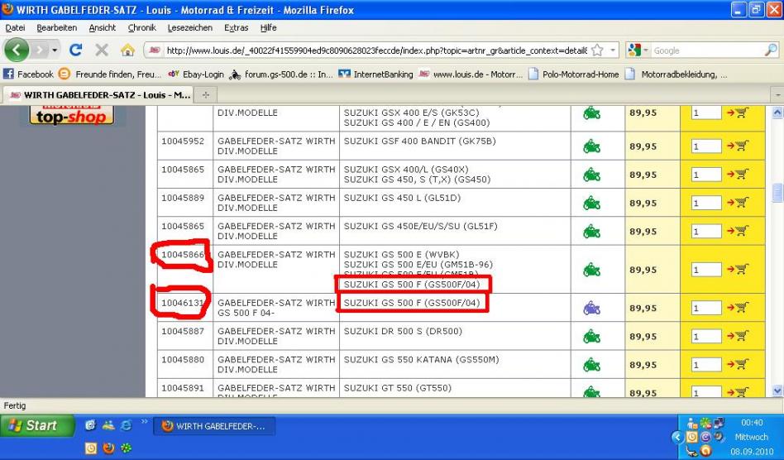This screenshot has width=784, height=460.
Task: Launch Firefox from the quick launch icon
Action: [x=108, y=448]
